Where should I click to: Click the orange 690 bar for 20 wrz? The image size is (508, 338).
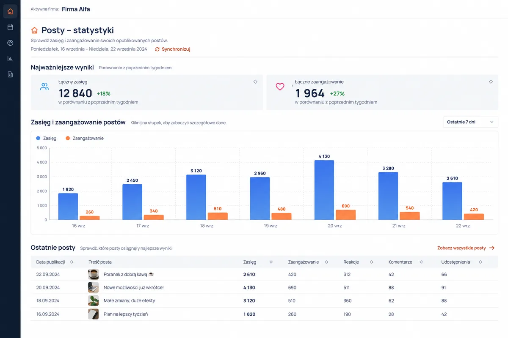point(345,215)
